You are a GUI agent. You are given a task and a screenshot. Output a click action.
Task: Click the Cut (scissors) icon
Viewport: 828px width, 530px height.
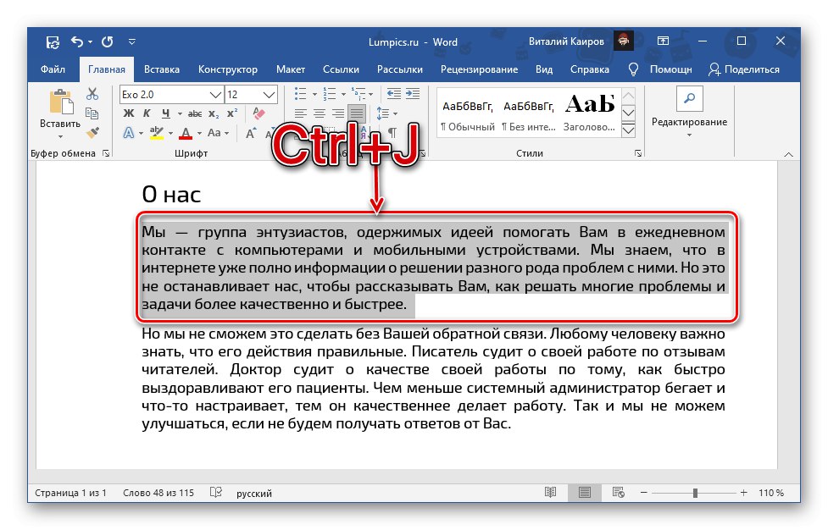92,93
